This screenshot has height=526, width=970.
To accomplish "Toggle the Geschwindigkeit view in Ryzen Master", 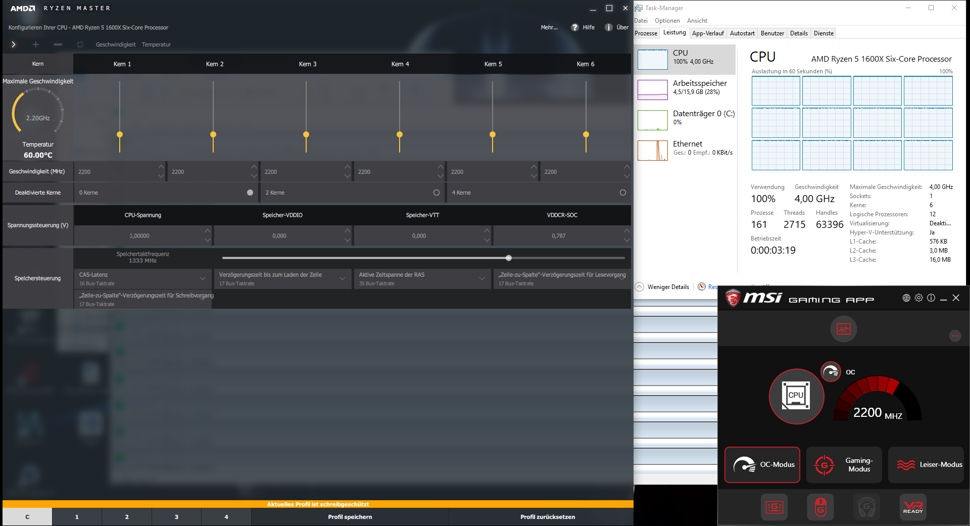I will point(116,44).
